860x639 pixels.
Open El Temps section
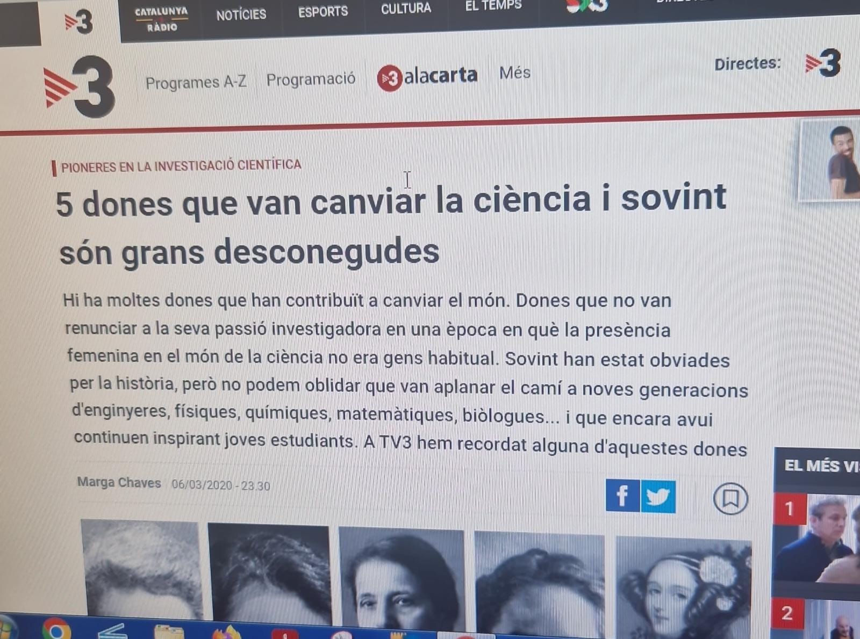(x=493, y=5)
